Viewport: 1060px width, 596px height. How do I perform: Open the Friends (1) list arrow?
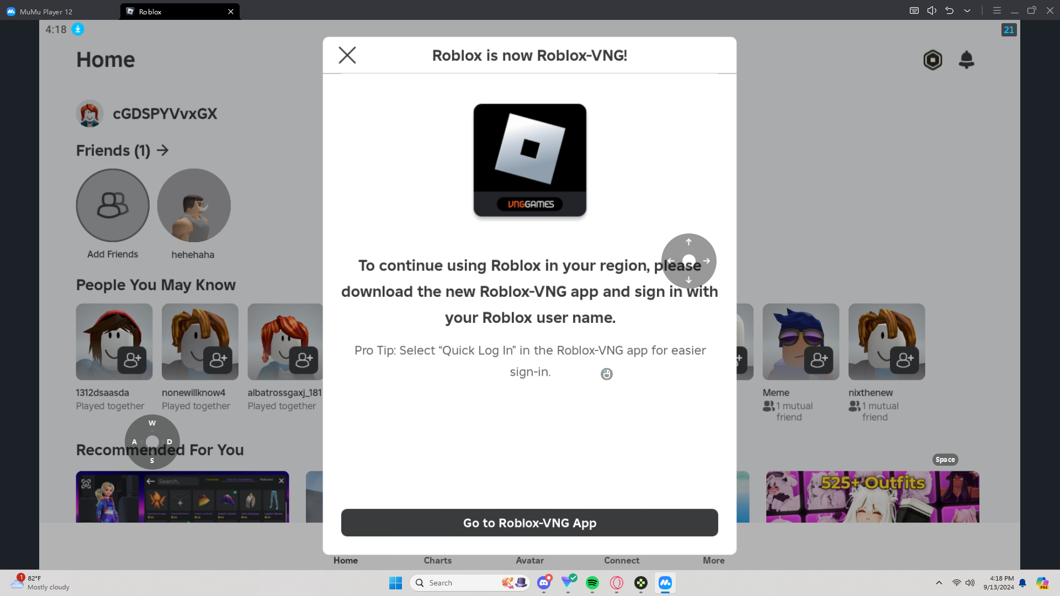162,150
